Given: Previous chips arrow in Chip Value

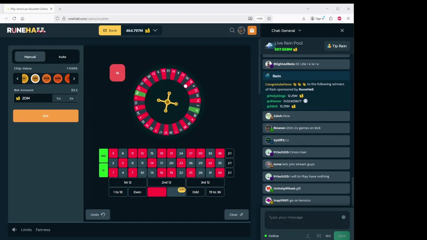Looking at the screenshot, I should pos(17,79).
